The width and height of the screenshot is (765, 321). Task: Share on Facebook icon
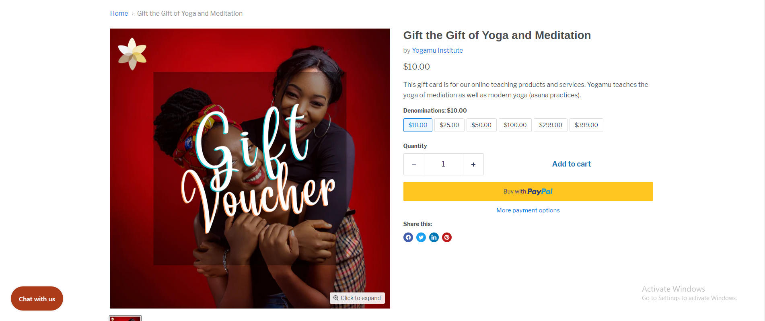coord(408,237)
